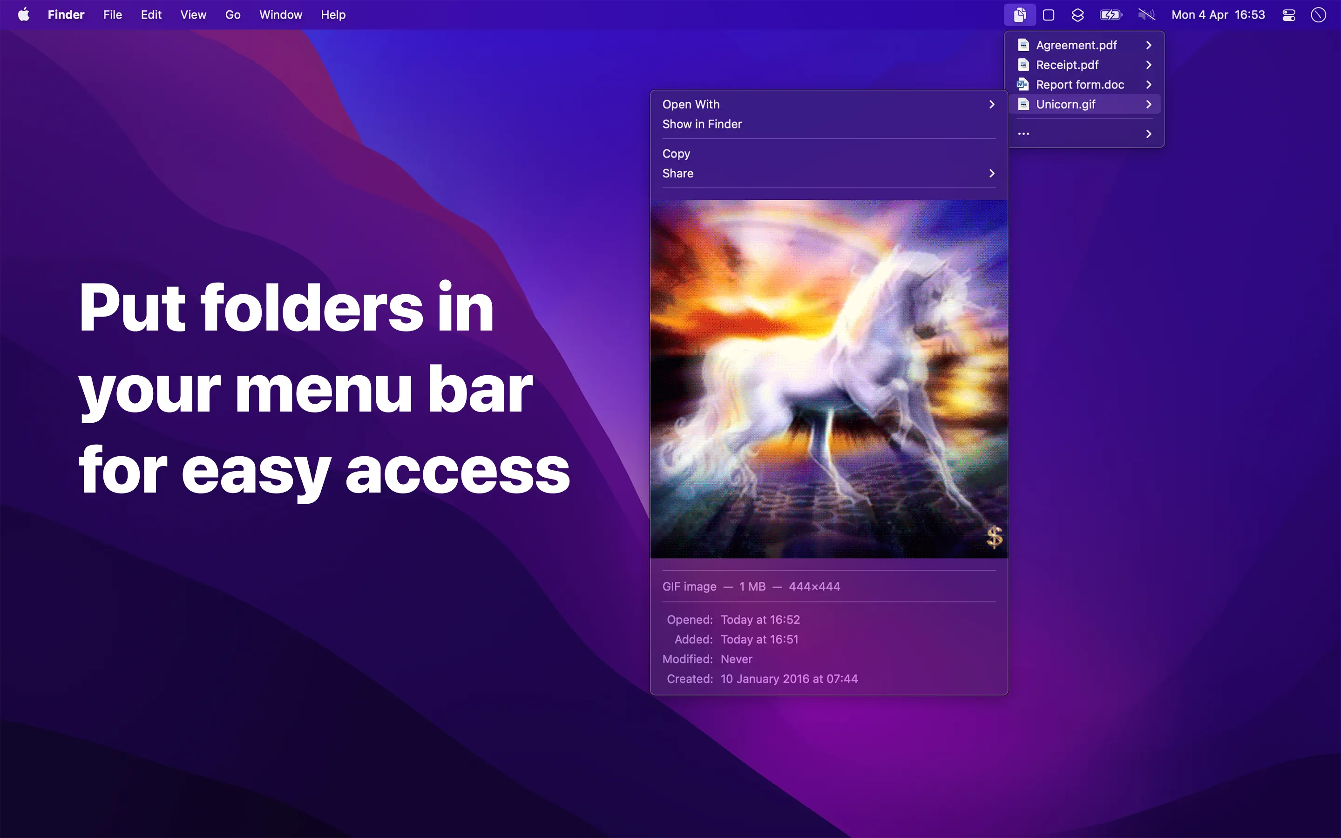
Task: Choose Show in Finder
Action: [702, 124]
